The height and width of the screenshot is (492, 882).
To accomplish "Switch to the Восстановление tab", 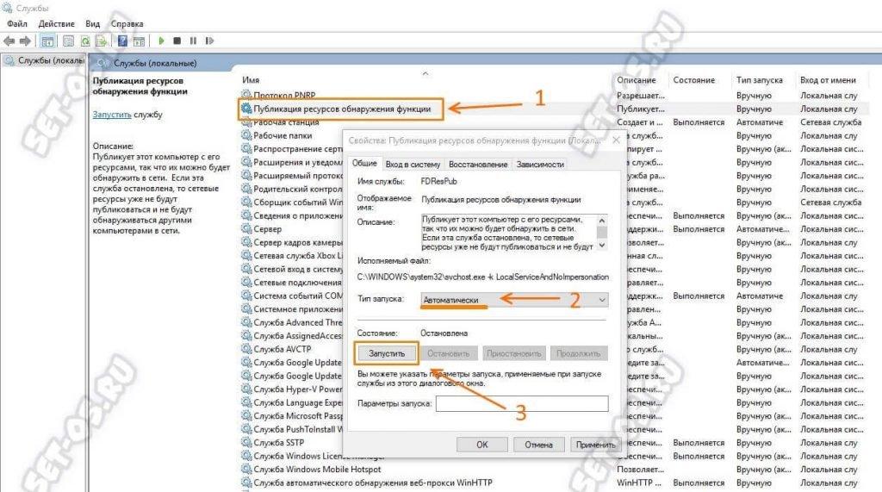I will [478, 165].
